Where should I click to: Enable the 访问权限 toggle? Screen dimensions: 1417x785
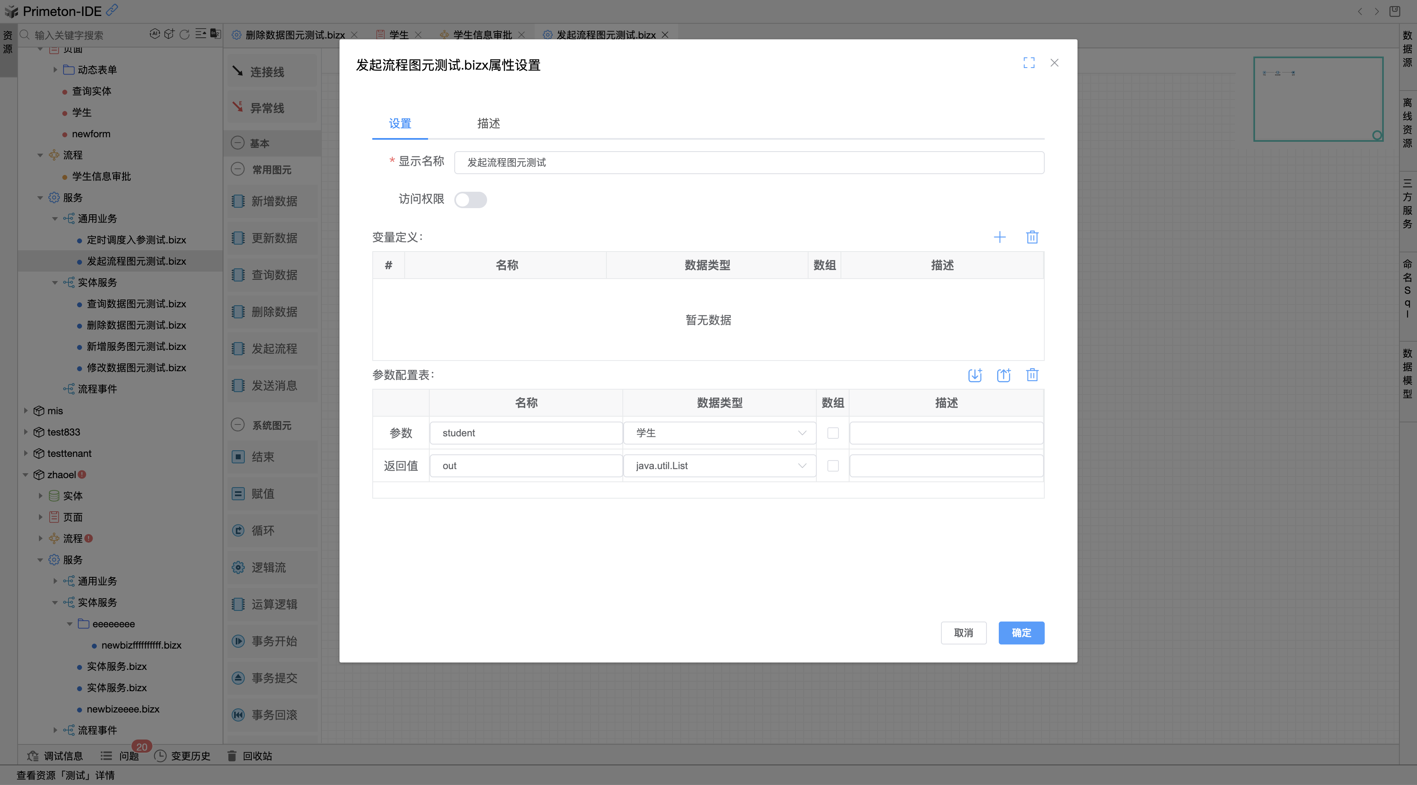point(471,200)
